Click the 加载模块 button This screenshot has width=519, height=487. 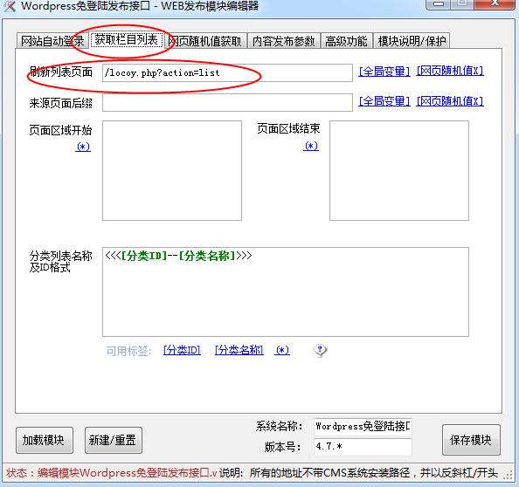(x=45, y=440)
